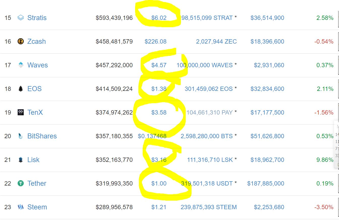Image resolution: width=339 pixels, height=220 pixels.
Task: Click the Waves coin logo icon
Action: (x=21, y=65)
